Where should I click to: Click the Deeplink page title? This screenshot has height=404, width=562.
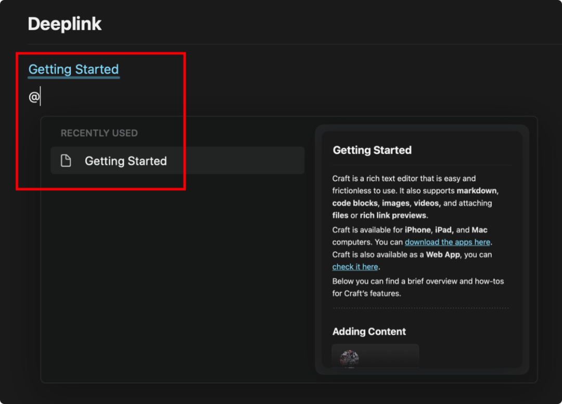point(65,24)
